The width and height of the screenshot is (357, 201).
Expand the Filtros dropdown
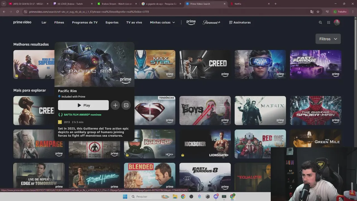click(328, 39)
